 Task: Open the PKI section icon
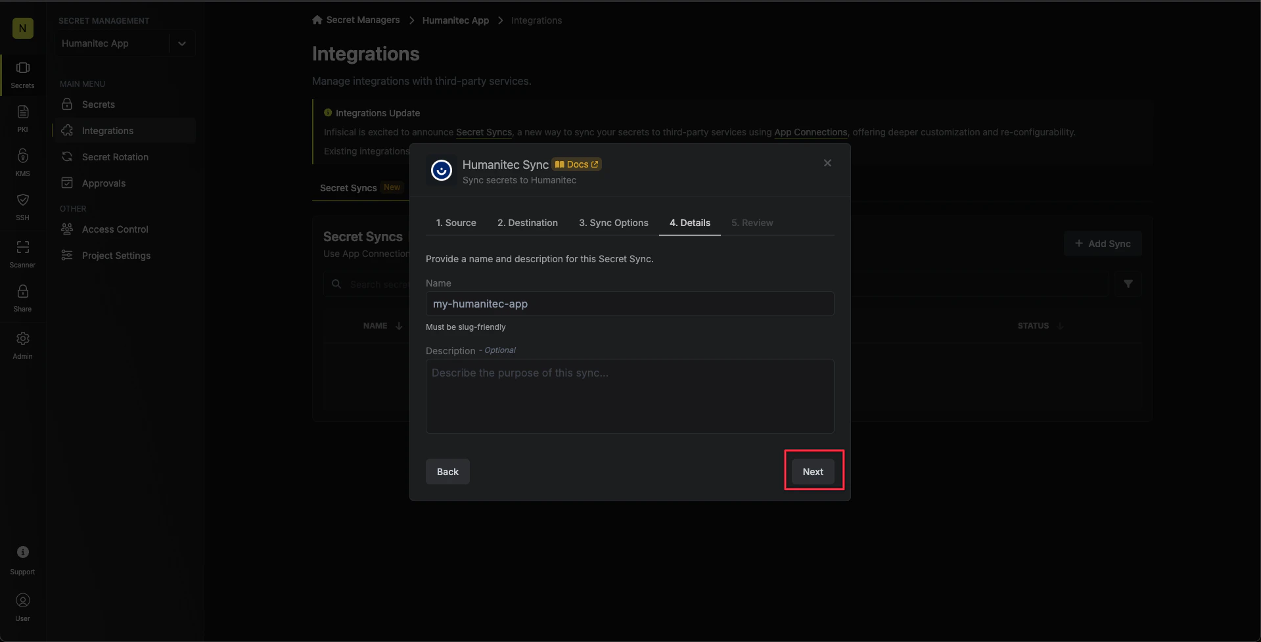click(22, 119)
